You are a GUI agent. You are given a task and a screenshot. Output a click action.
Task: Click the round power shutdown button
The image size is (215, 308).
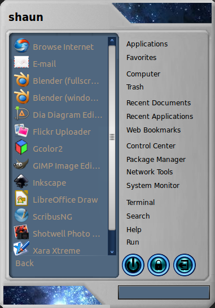(133, 265)
